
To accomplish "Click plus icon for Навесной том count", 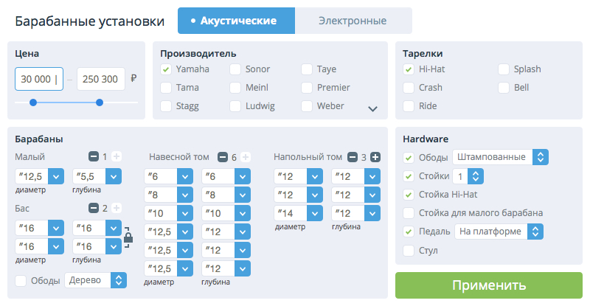I will (246, 157).
